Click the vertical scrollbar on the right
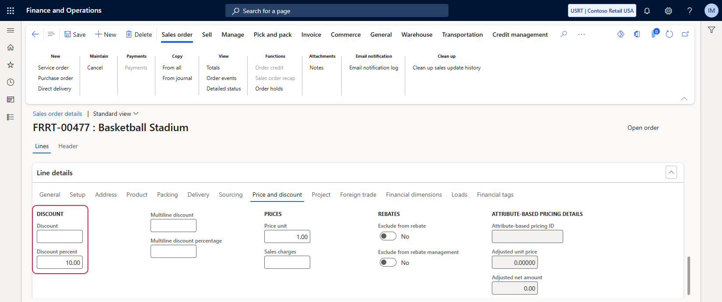 [688, 275]
